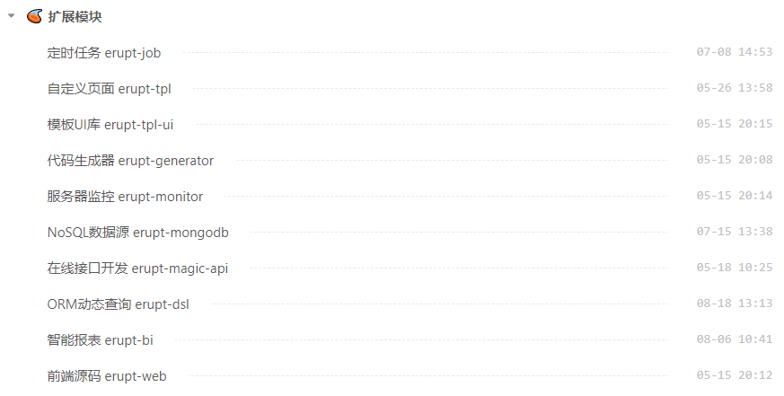
Task: Click the 05-26 13:58 timestamp
Action: click(734, 88)
